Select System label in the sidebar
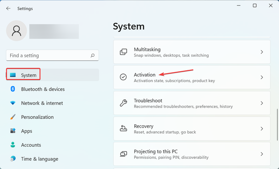 coord(29,75)
